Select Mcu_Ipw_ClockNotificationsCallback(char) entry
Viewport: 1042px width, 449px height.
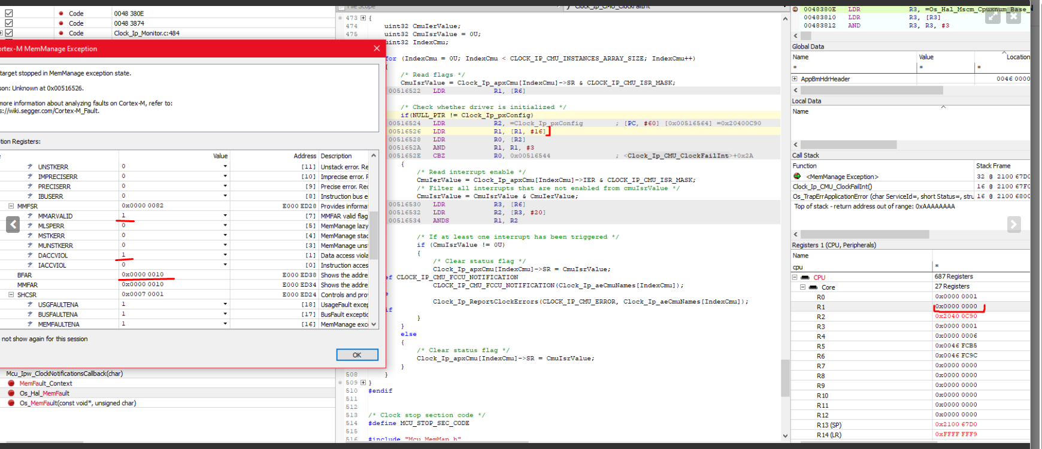click(64, 374)
